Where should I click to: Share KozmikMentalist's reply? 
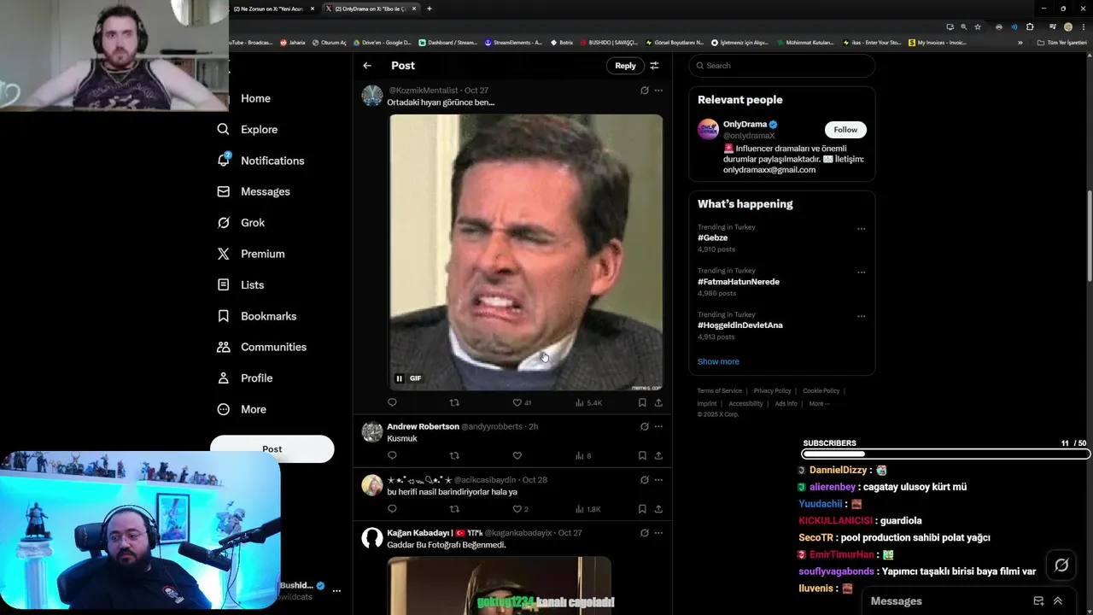658,402
